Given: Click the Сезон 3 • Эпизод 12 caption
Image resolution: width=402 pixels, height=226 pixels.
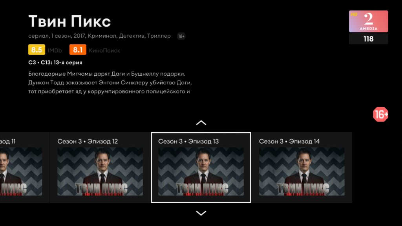Looking at the screenshot, I should [88, 141].
